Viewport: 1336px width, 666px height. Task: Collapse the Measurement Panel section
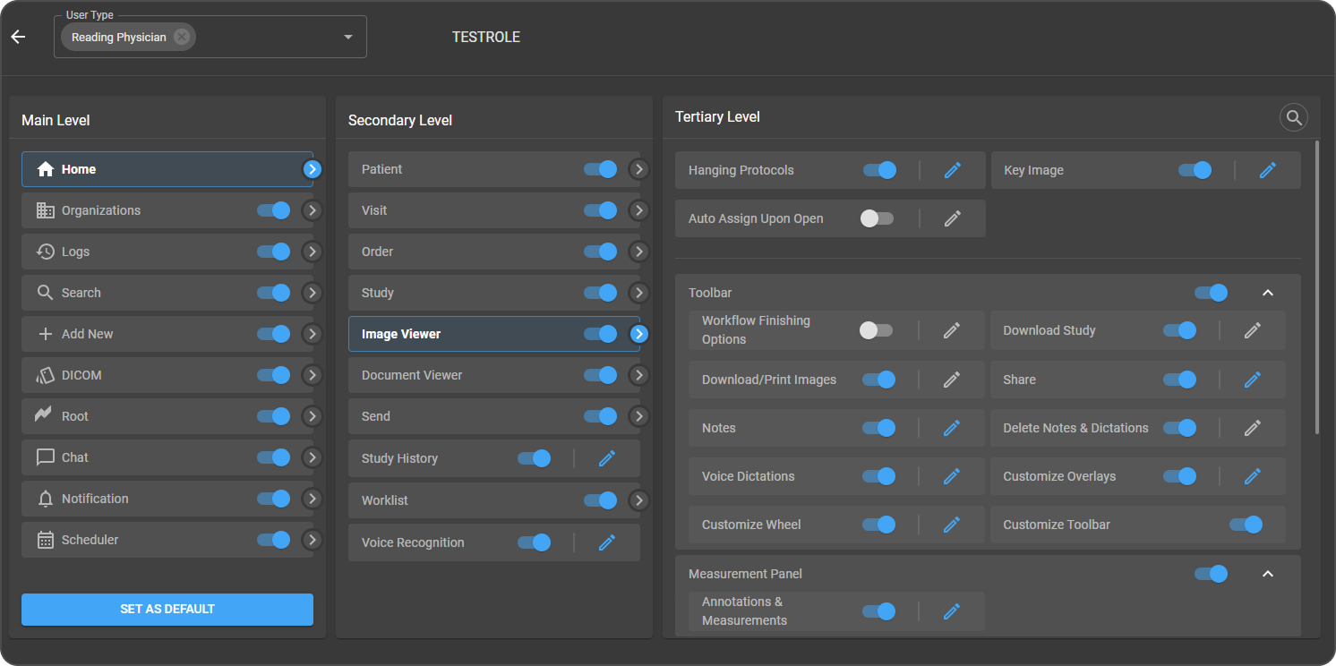point(1267,574)
